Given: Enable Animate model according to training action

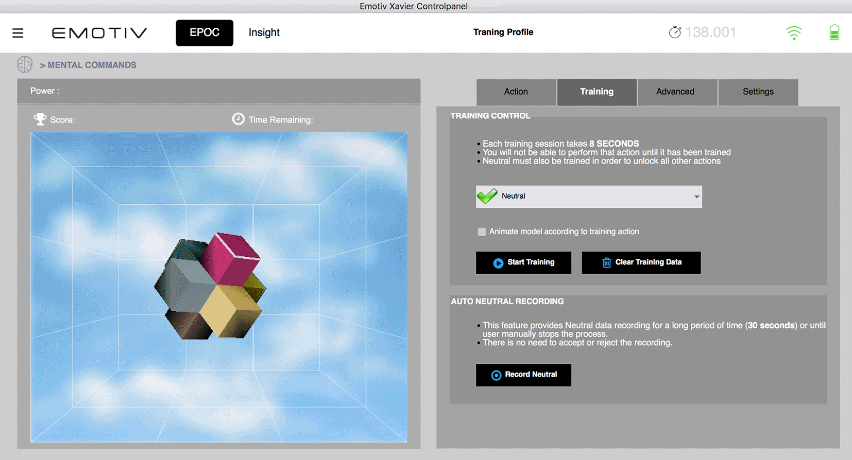Looking at the screenshot, I should point(482,232).
